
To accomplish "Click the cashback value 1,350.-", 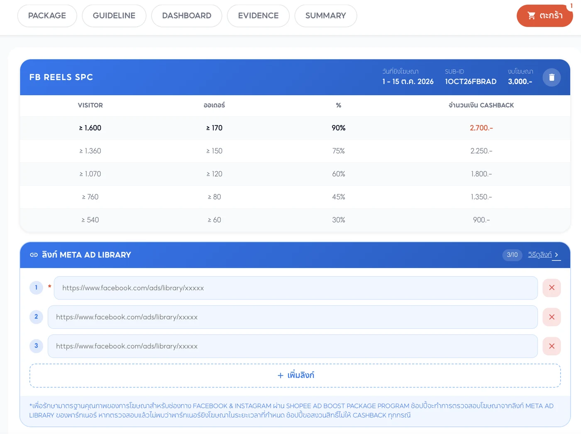I will pyautogui.click(x=481, y=197).
